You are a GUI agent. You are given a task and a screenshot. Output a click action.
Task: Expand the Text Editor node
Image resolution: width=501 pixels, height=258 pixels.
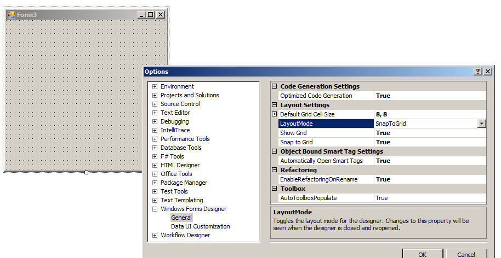[155, 113]
